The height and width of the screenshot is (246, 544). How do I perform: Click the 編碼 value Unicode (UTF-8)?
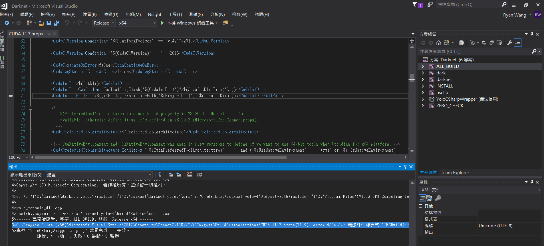tap(495, 226)
